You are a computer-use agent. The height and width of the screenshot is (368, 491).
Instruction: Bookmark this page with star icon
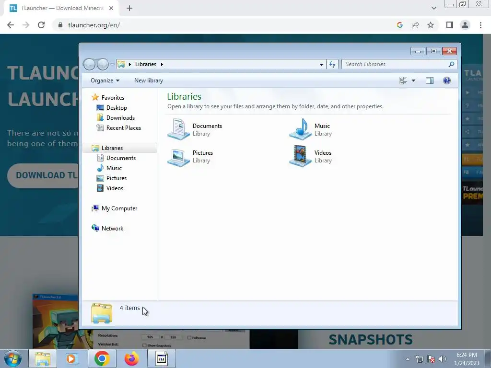coord(431,25)
